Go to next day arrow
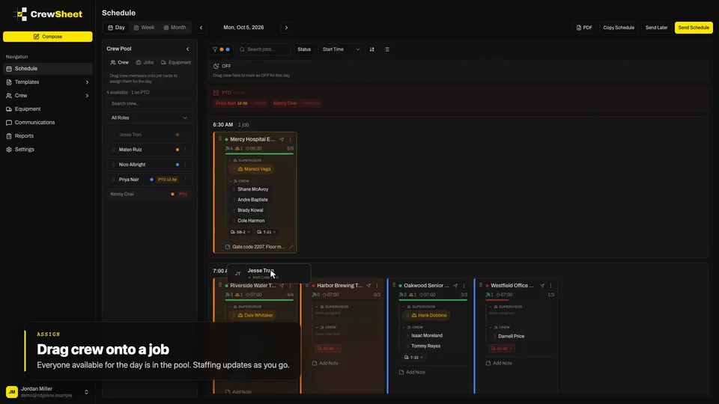Screen dimensions: 719x404 point(287,28)
